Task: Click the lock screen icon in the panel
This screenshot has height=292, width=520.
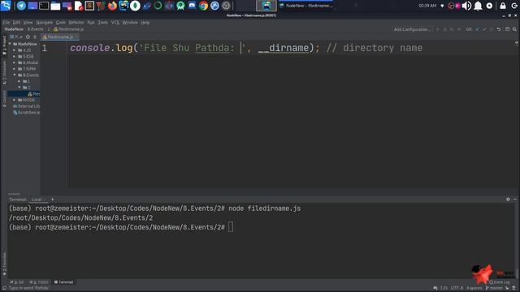Action: click(503, 6)
